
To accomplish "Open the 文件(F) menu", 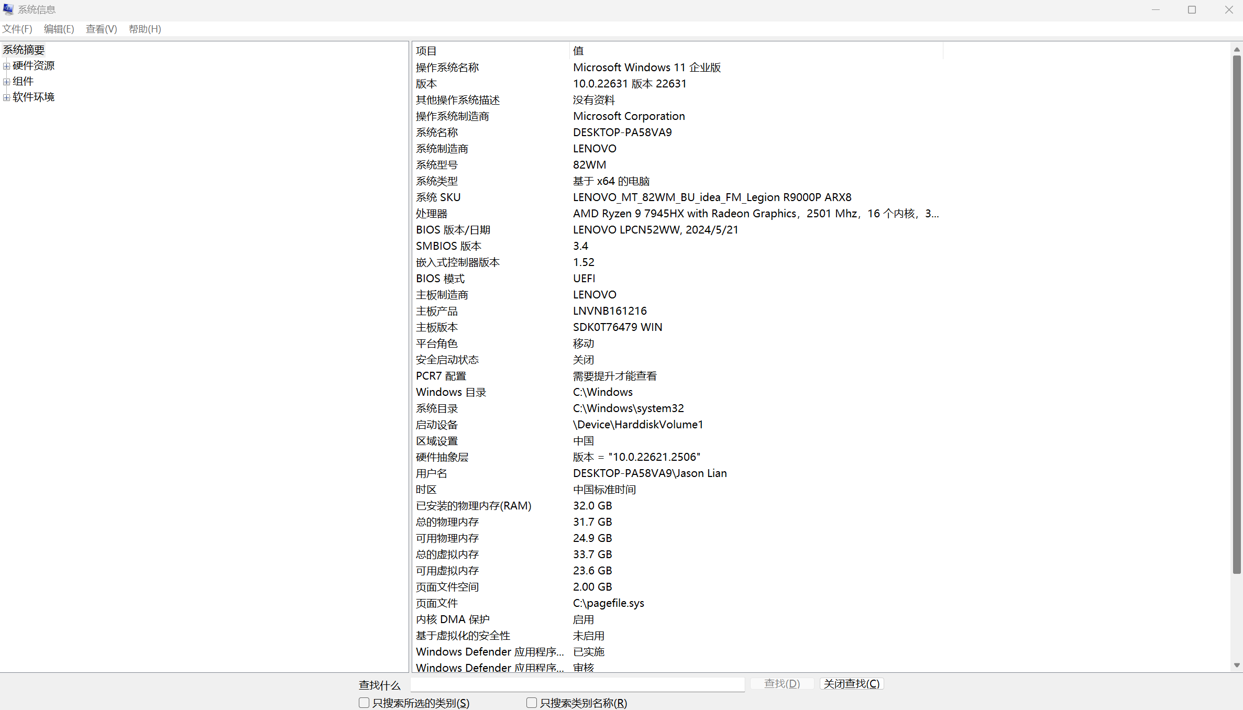I will (17, 29).
